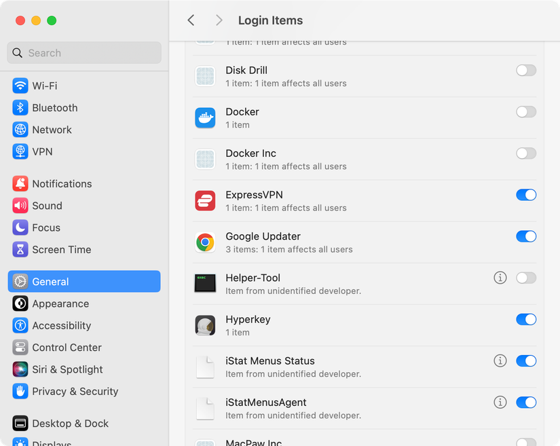Toggle Hyperkey on or off

(x=525, y=319)
